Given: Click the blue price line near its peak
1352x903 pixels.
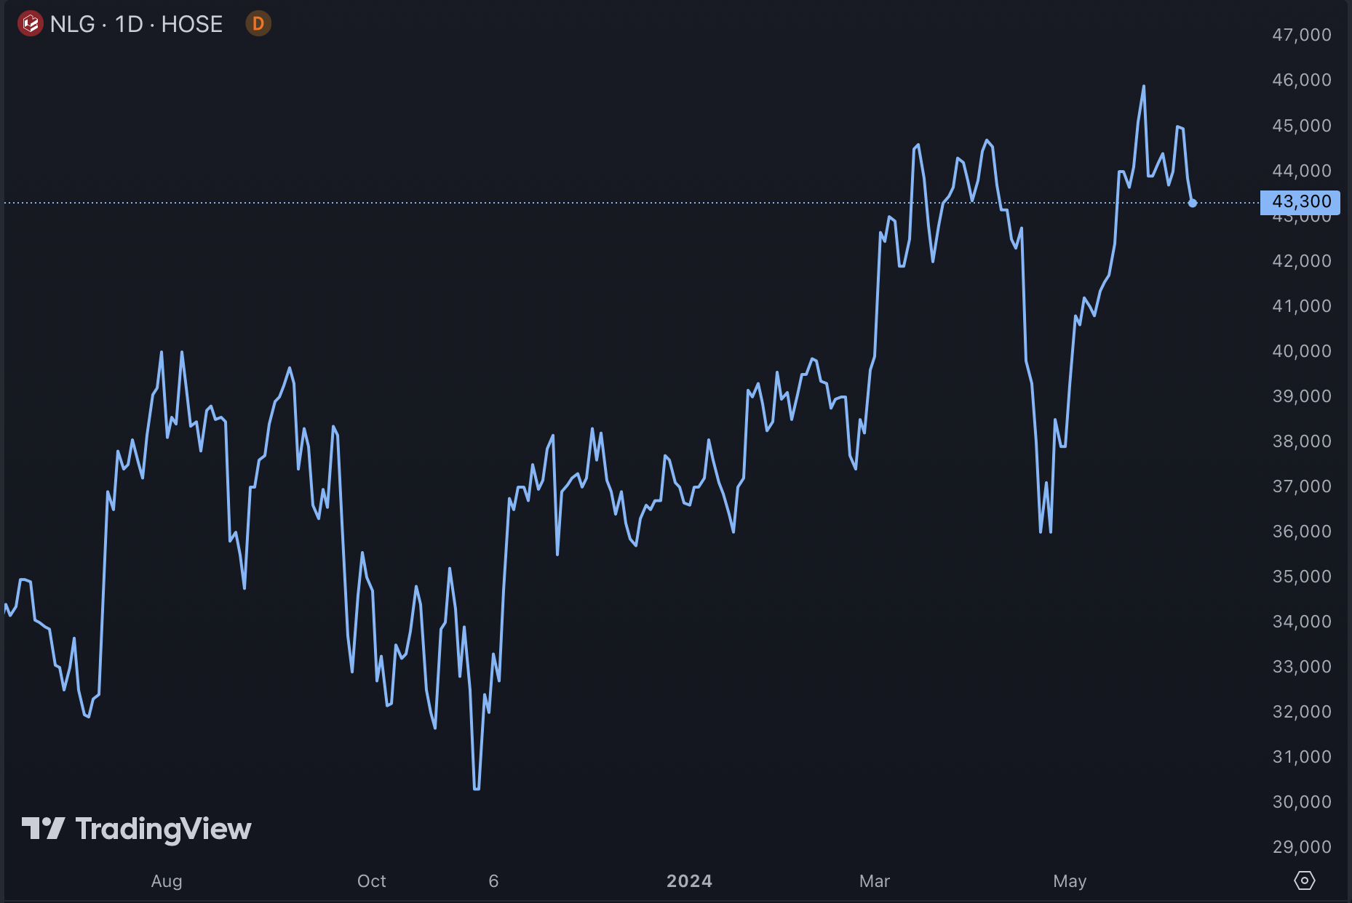Looking at the screenshot, I should 1143,87.
